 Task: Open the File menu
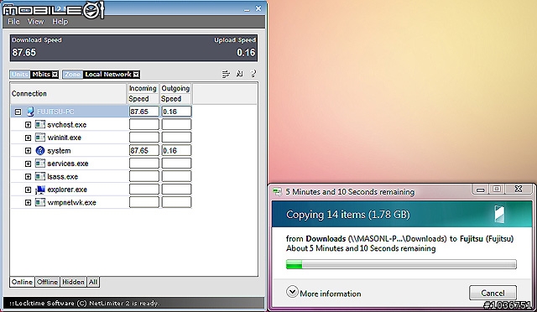pyautogui.click(x=13, y=22)
